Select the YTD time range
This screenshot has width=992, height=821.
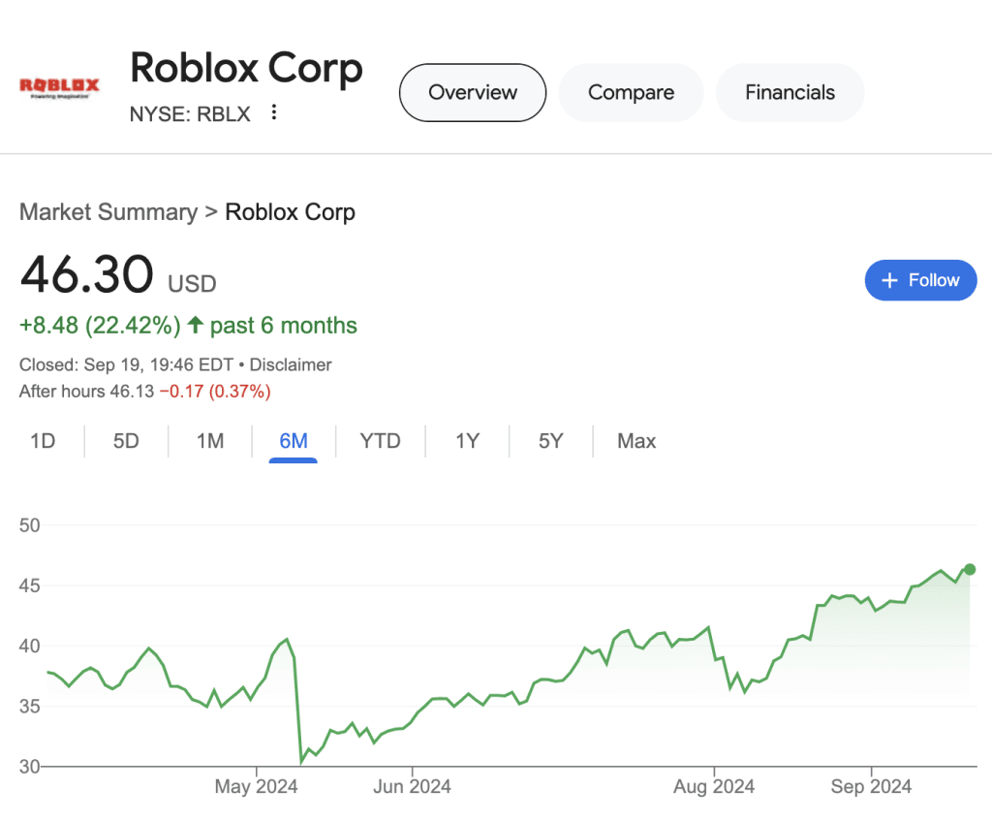click(381, 441)
